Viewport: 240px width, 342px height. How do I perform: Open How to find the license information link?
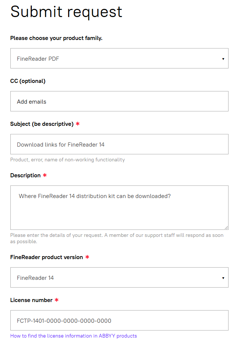coord(74,336)
